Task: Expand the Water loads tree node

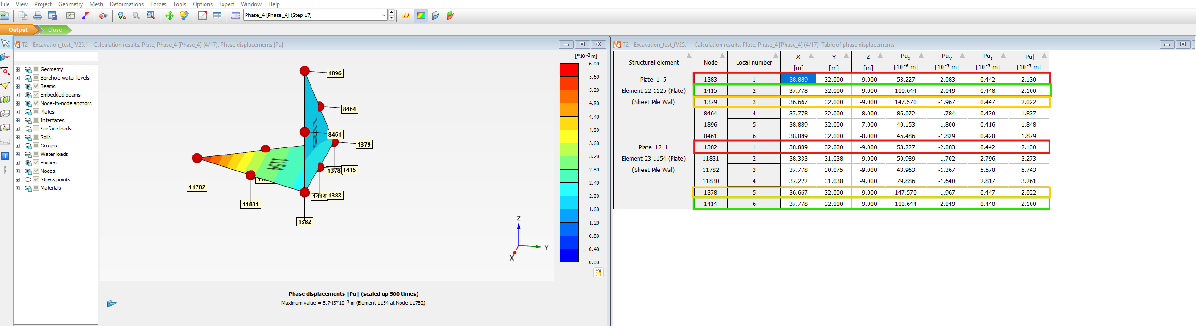Action: [x=18, y=154]
